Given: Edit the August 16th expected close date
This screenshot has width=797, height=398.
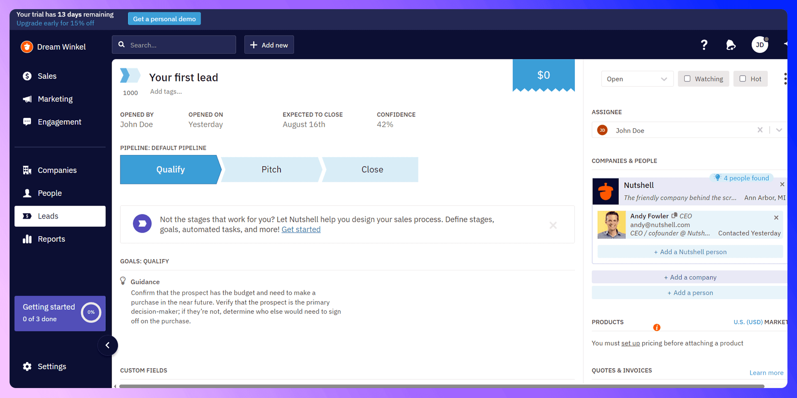Looking at the screenshot, I should point(304,125).
